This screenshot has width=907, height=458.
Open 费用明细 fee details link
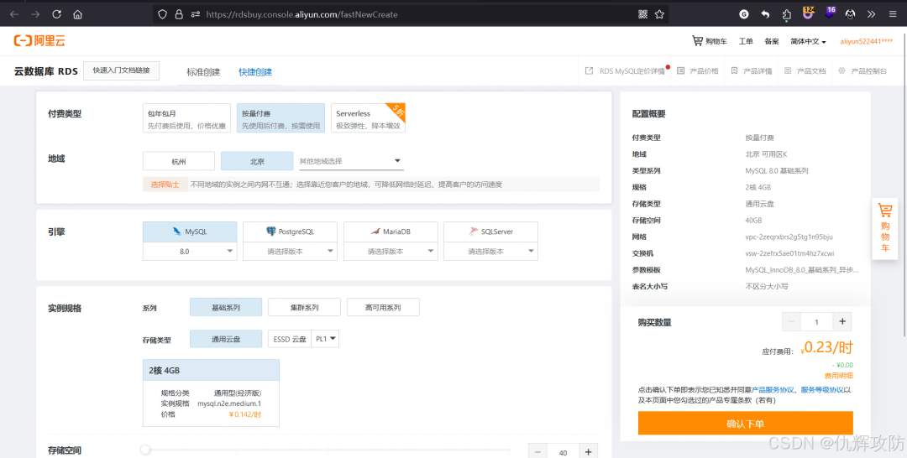839,376
